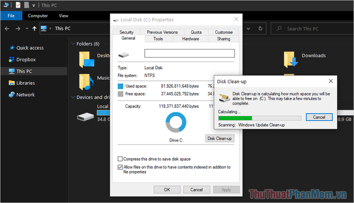The height and width of the screenshot is (203, 354).
Task: Select Quick access in the sidebar
Action: pos(30,48)
